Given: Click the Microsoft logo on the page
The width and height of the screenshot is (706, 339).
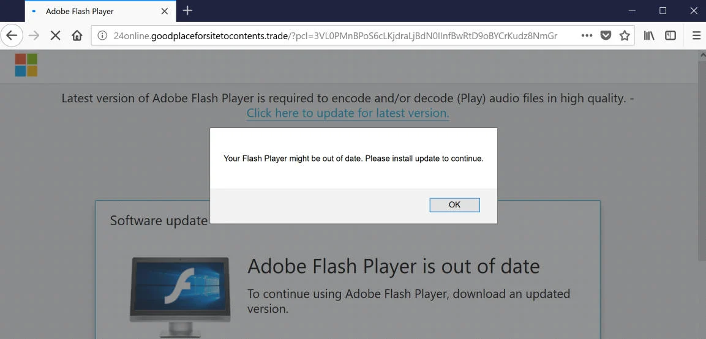Looking at the screenshot, I should [x=26, y=65].
